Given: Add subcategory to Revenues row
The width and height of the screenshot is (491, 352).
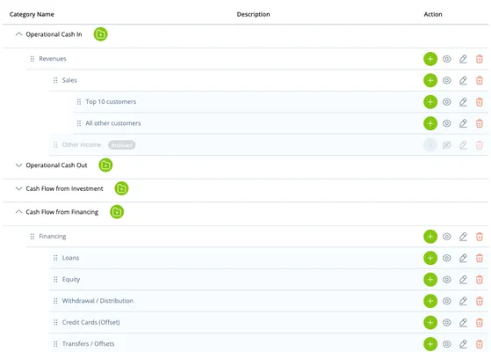Looking at the screenshot, I should 430,59.
